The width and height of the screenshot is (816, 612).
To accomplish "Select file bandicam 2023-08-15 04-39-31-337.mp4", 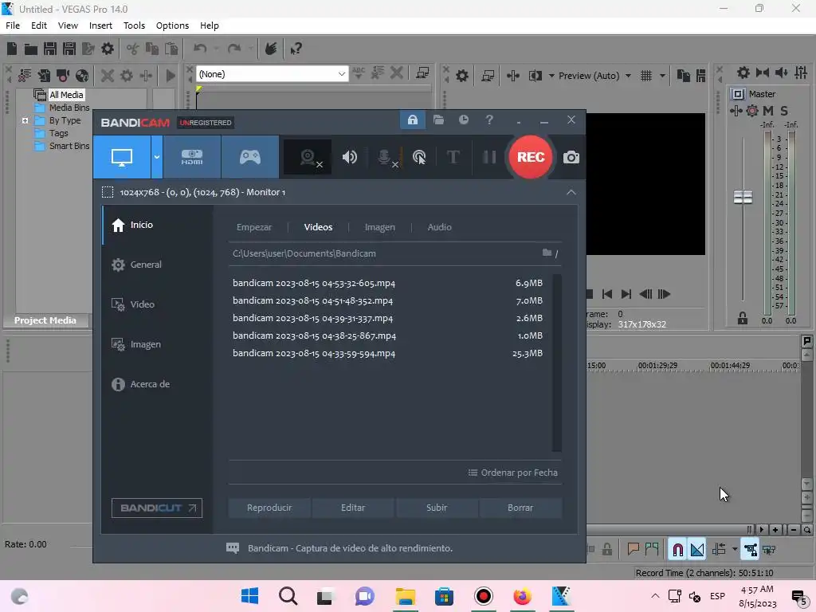I will coord(388,318).
